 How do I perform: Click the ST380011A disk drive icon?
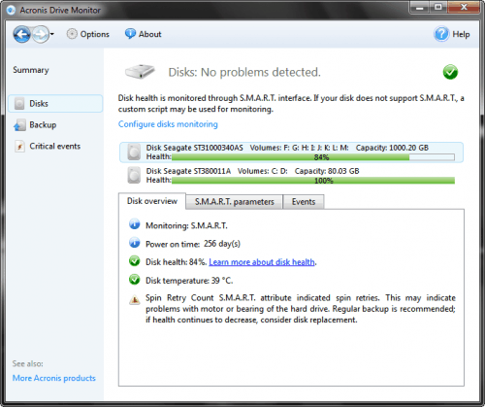(134, 175)
